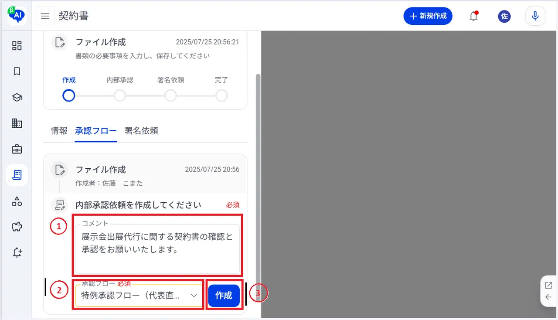The image size is (558, 320).
Task: Click the blue 作成 button
Action: click(x=224, y=296)
